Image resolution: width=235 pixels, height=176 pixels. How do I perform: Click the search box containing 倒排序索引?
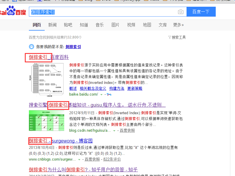coord(108,12)
